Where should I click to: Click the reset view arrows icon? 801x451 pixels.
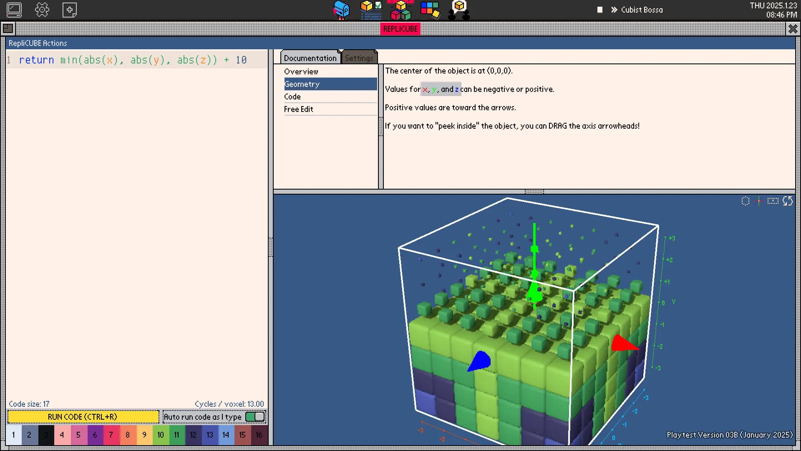tap(788, 201)
